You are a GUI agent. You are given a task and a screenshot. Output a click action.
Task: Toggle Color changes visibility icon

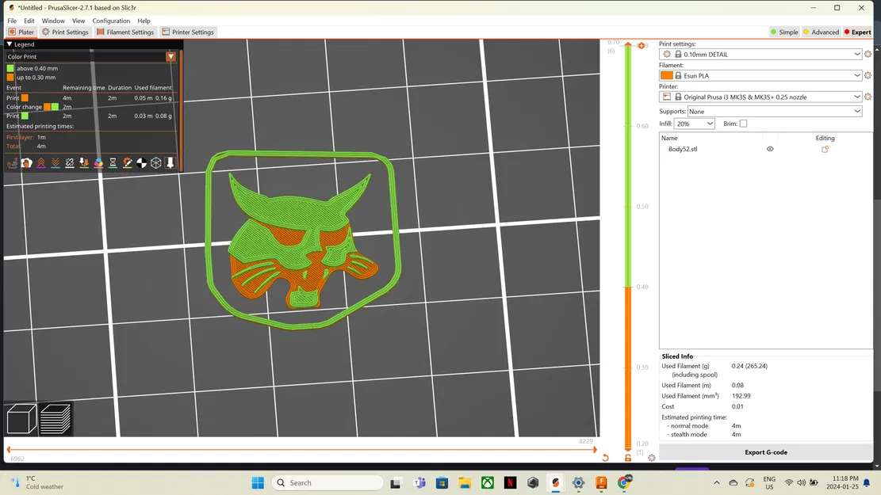click(x=98, y=162)
